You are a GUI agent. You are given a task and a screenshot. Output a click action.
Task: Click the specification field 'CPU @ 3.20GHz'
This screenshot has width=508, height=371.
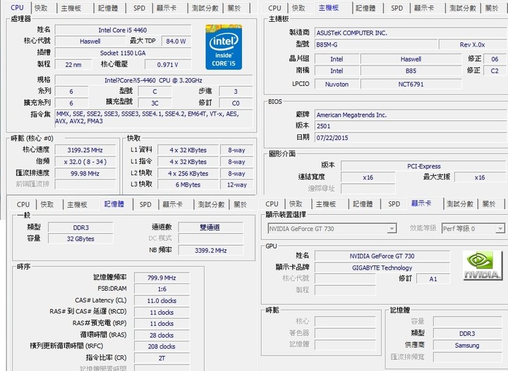coord(154,80)
